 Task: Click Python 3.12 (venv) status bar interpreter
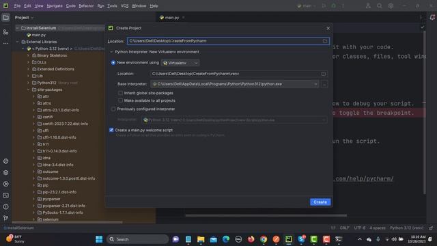[x=407, y=228]
